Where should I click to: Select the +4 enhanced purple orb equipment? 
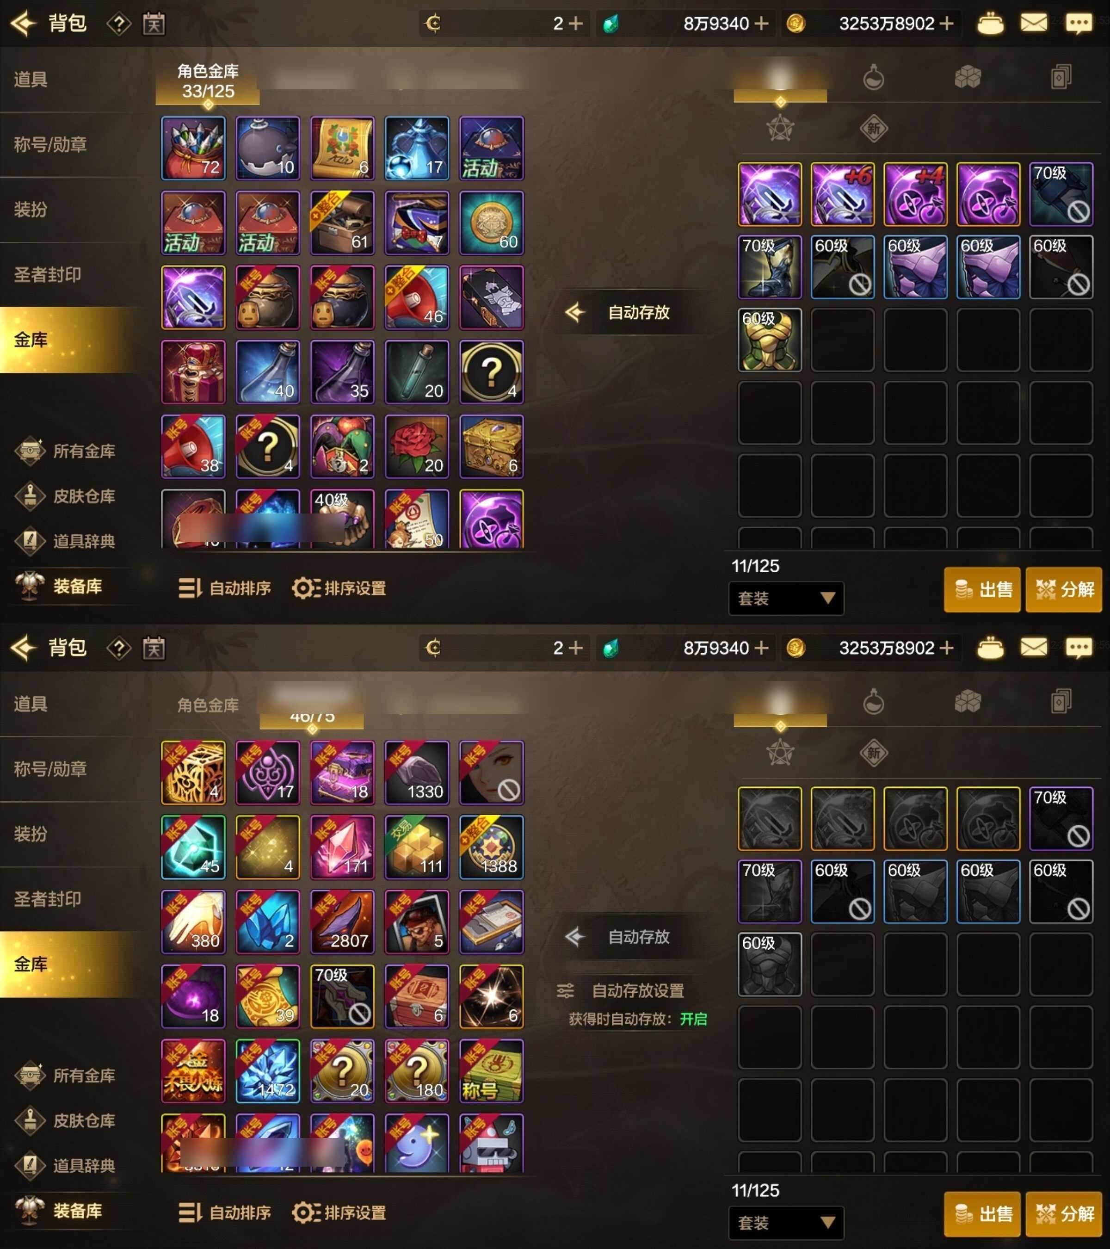(x=915, y=194)
